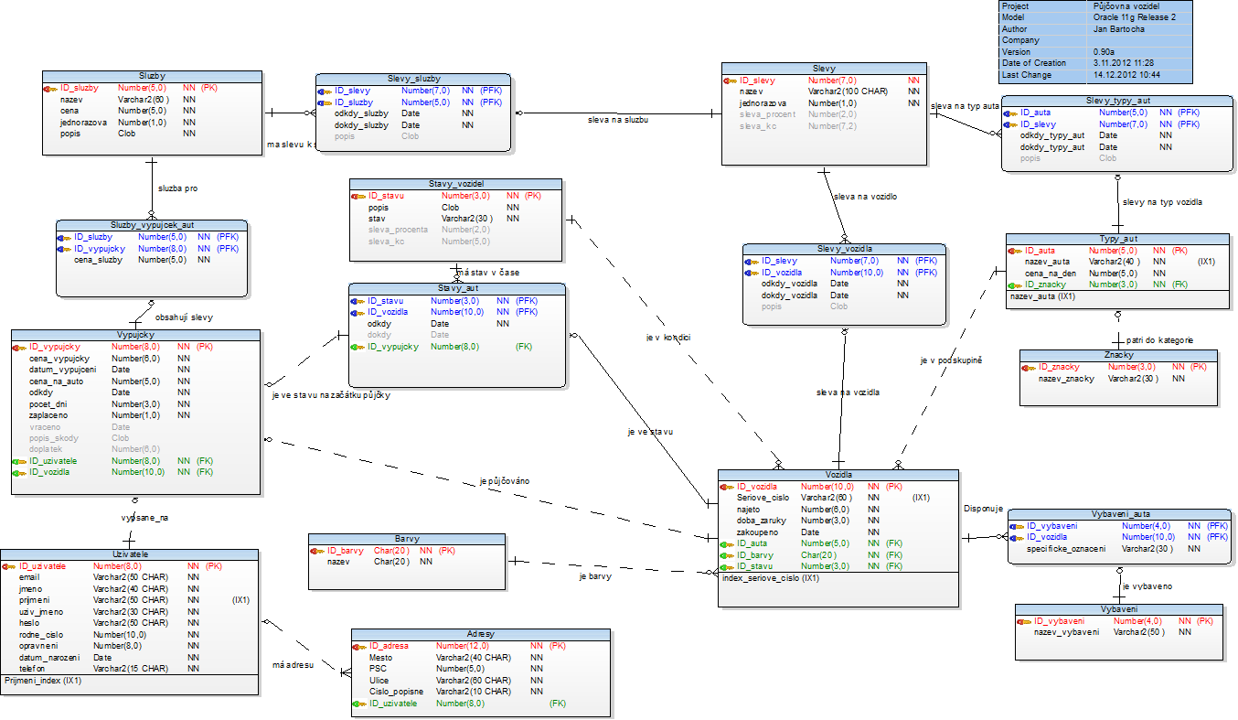Select the foreign key icon of ID_vypujcky in Stavy_aut

point(358,347)
